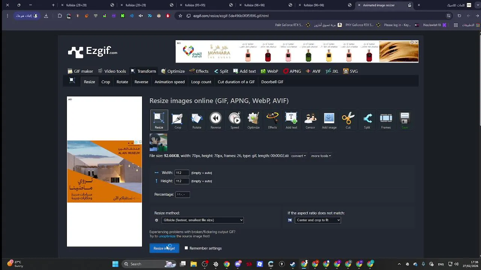Select the Crop submenu tab
481x270 pixels.
tap(106, 82)
